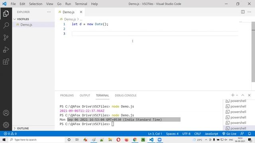Select the TERMINAL panel tab
The image size is (255, 143).
coord(102,95)
